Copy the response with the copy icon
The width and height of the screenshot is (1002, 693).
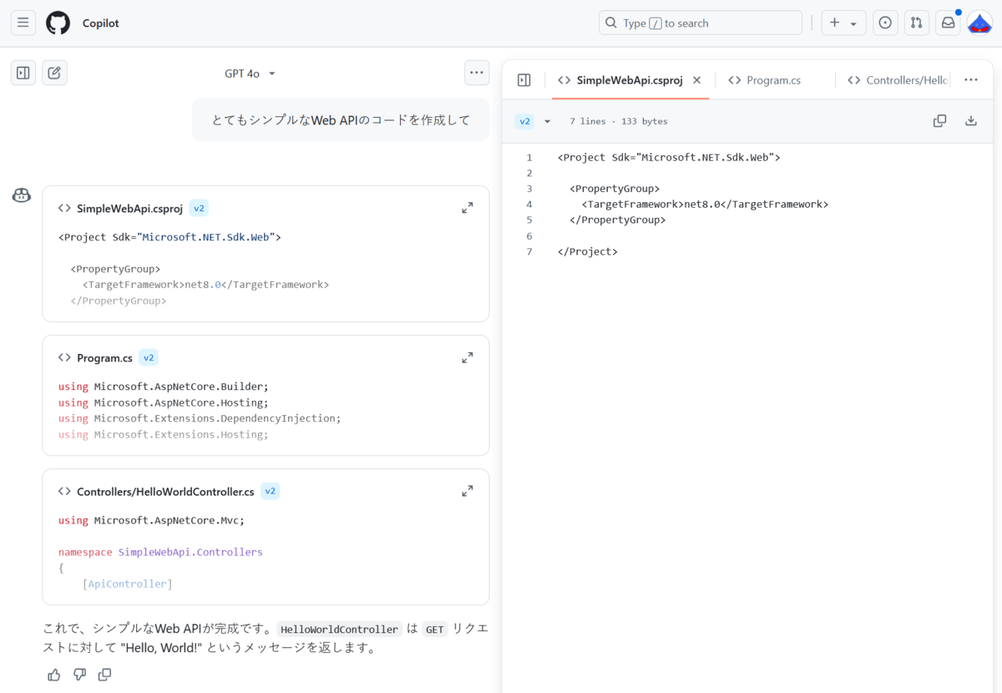point(104,675)
